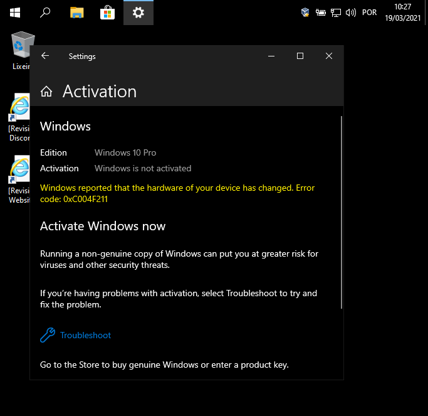Maximize the Settings window

(300, 56)
